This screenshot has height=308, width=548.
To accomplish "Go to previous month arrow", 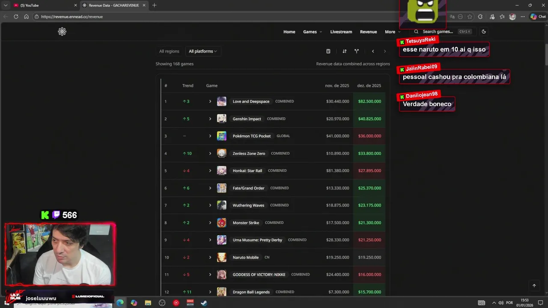I will tap(373, 51).
